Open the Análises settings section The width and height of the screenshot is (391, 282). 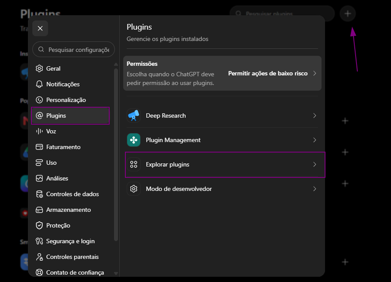pyautogui.click(x=70, y=178)
